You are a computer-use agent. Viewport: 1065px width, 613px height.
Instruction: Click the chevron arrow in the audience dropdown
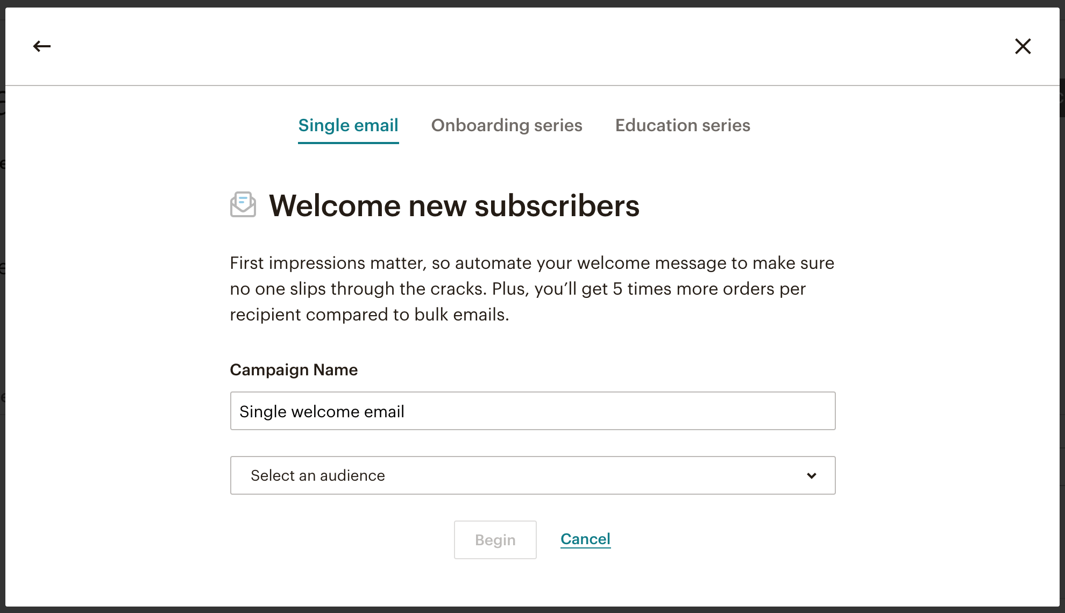812,475
